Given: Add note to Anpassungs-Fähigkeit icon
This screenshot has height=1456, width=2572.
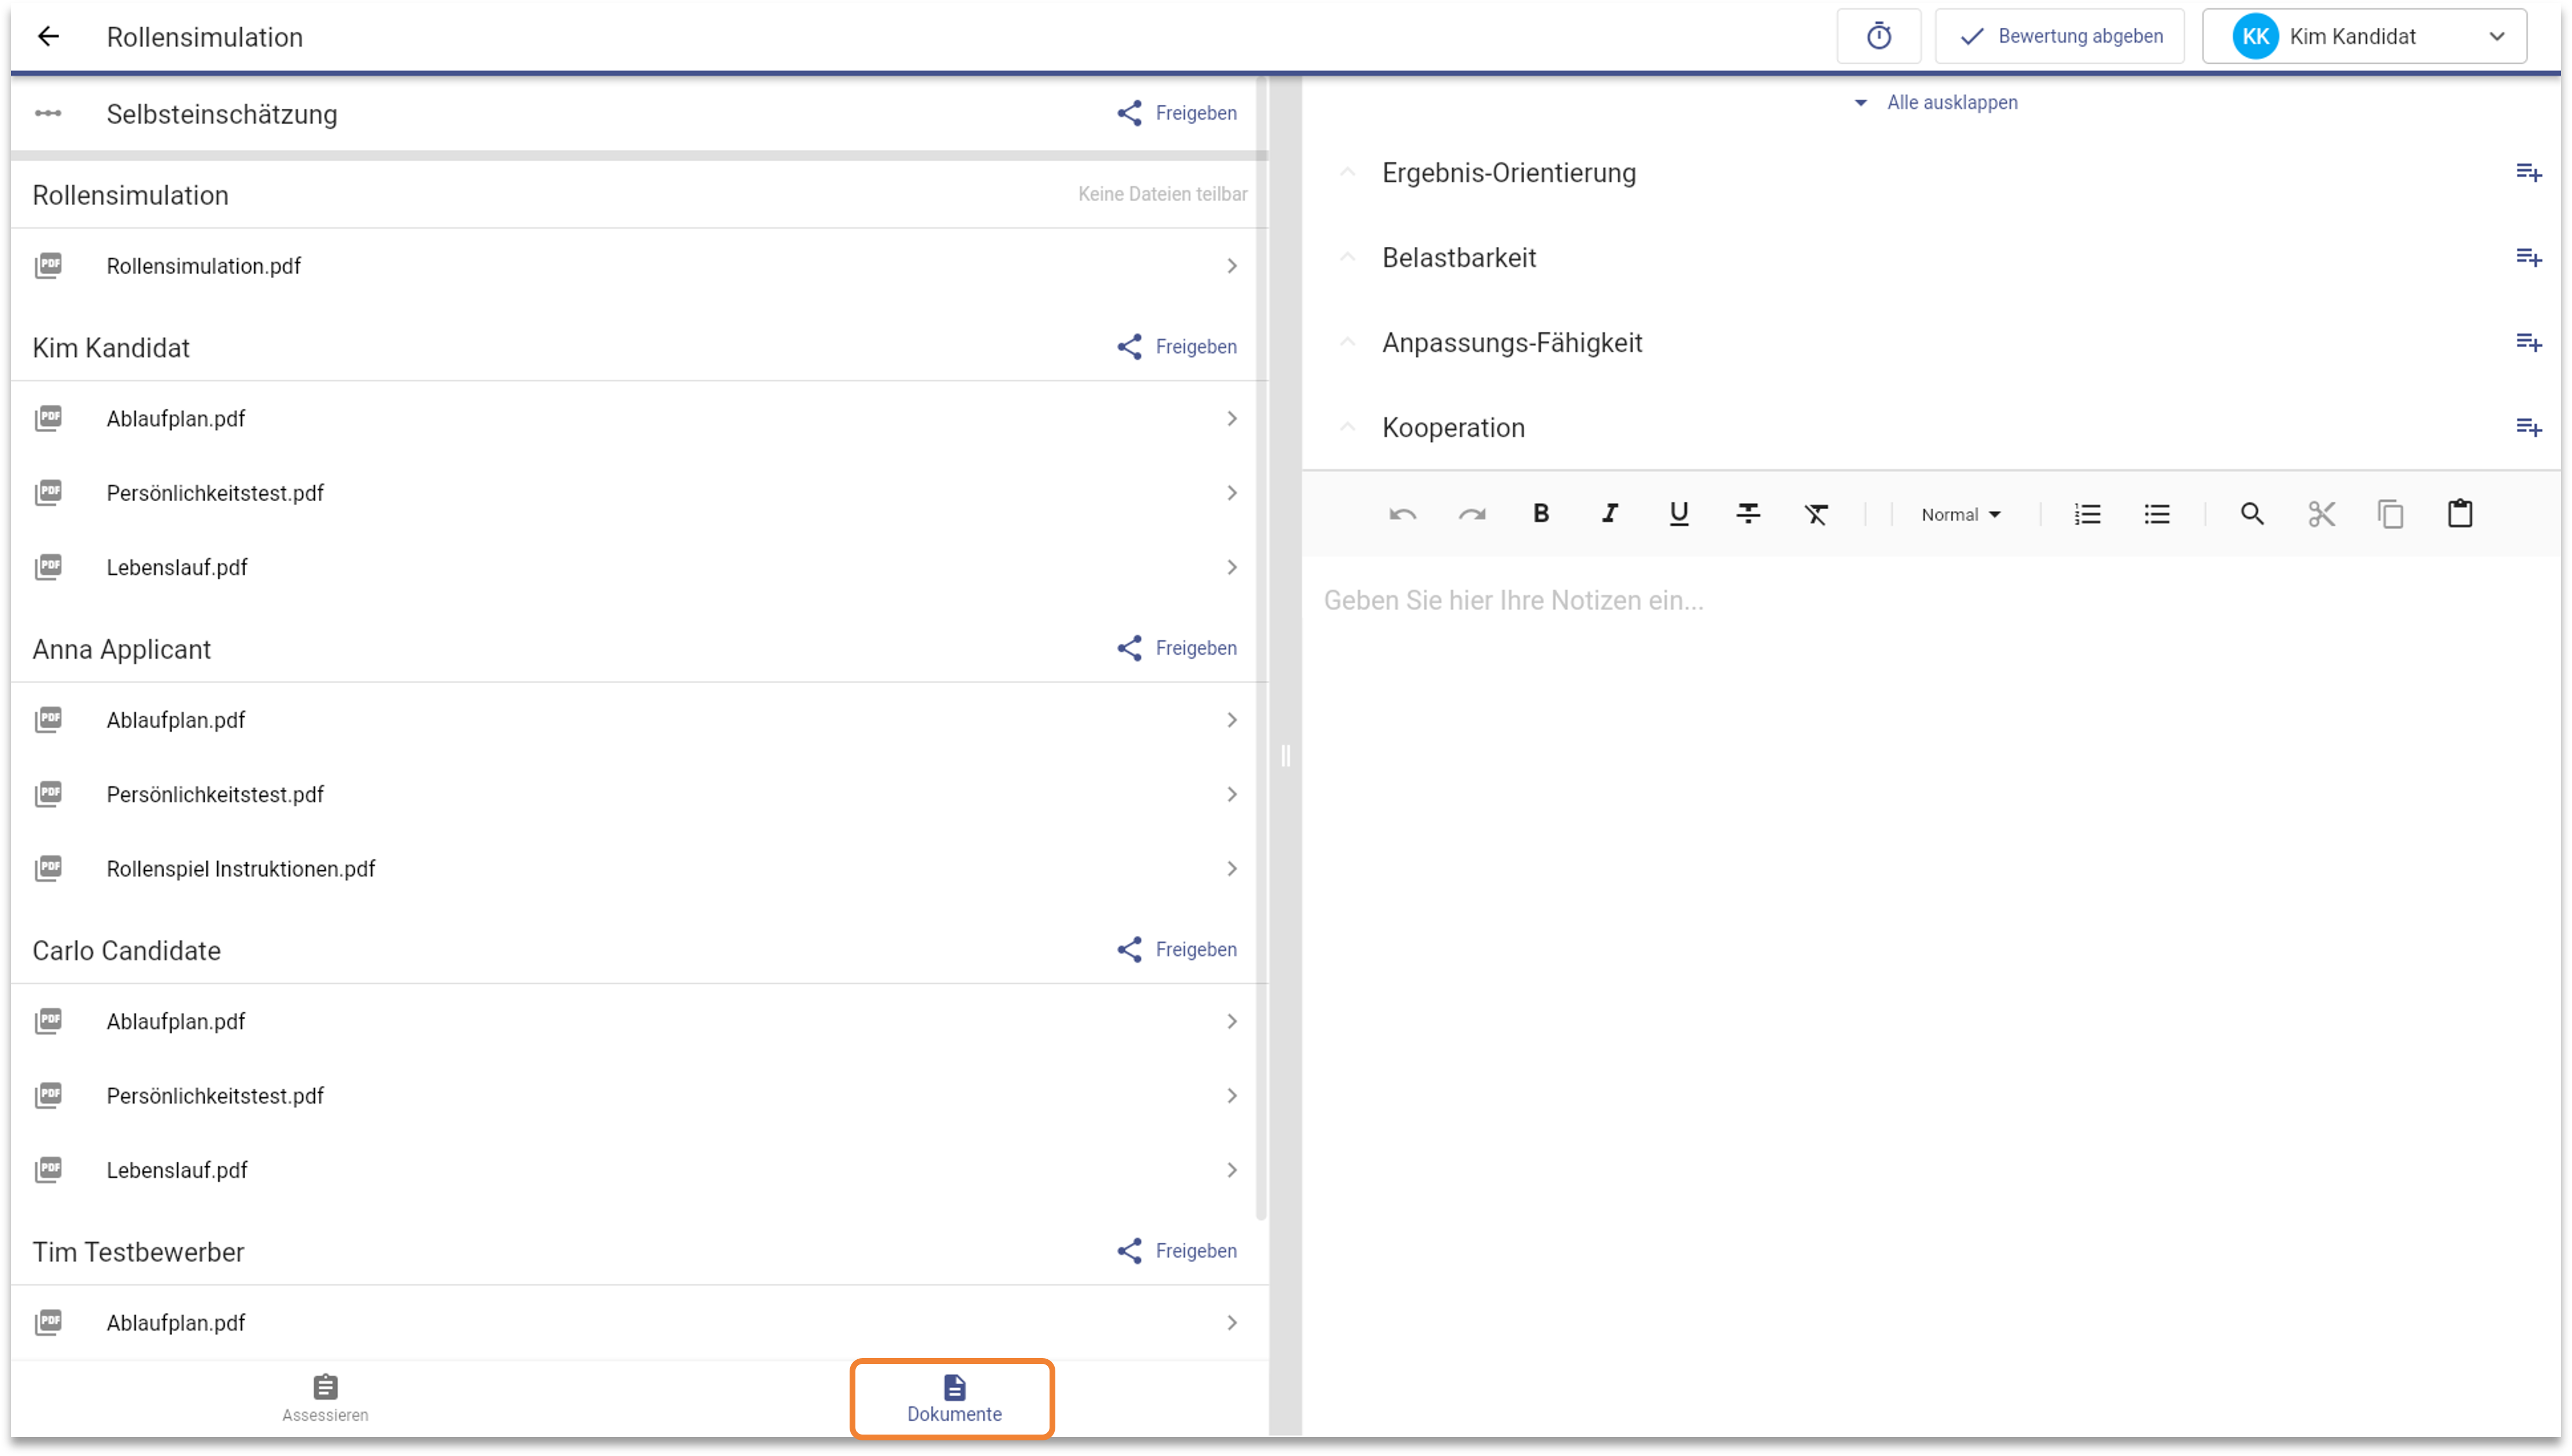Looking at the screenshot, I should (2528, 343).
